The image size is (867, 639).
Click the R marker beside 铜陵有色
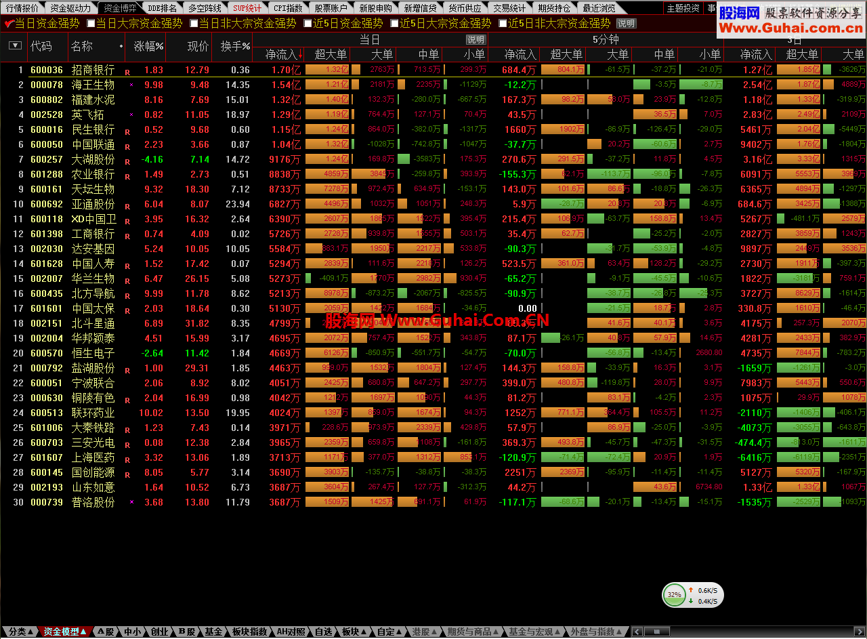tap(127, 400)
